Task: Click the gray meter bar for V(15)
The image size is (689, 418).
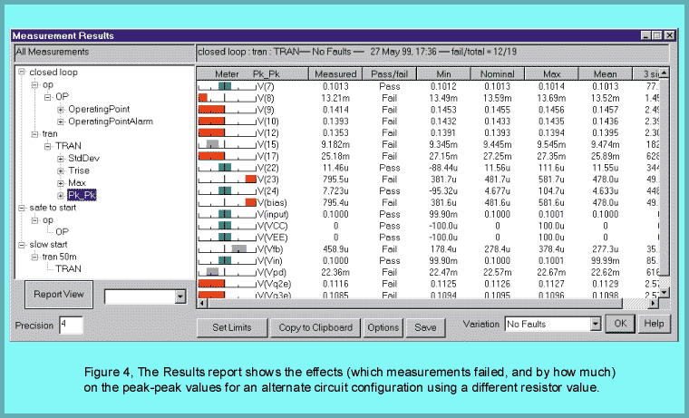Action: (212, 143)
